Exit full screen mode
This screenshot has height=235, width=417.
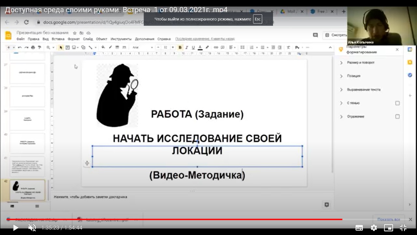403,227
